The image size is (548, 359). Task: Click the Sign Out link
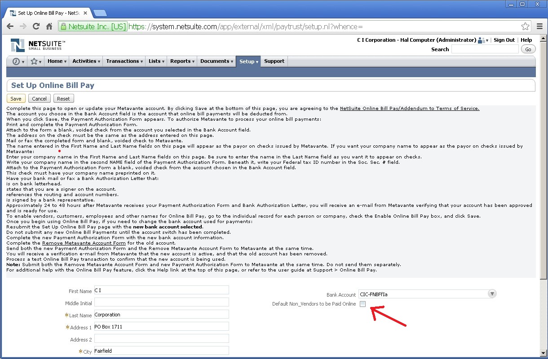click(x=504, y=40)
